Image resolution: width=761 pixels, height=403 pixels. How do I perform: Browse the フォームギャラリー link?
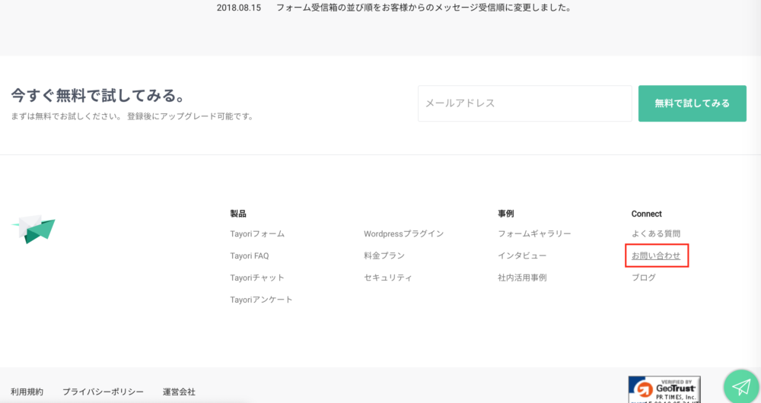[x=534, y=233]
